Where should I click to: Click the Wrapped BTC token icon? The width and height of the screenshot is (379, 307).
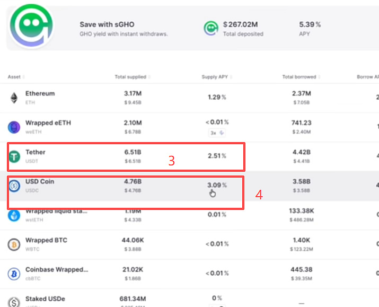(x=14, y=244)
